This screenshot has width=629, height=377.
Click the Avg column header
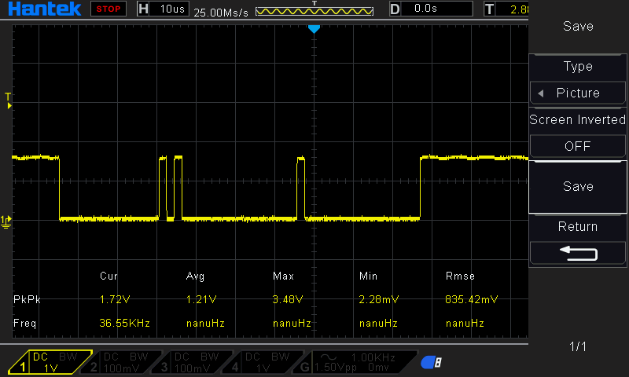tap(195, 276)
